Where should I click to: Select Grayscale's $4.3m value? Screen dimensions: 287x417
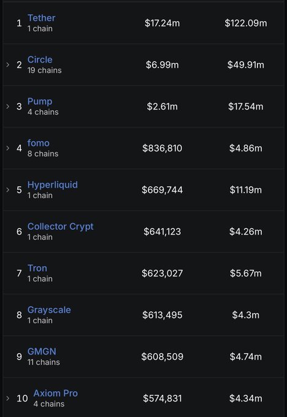coord(246,315)
